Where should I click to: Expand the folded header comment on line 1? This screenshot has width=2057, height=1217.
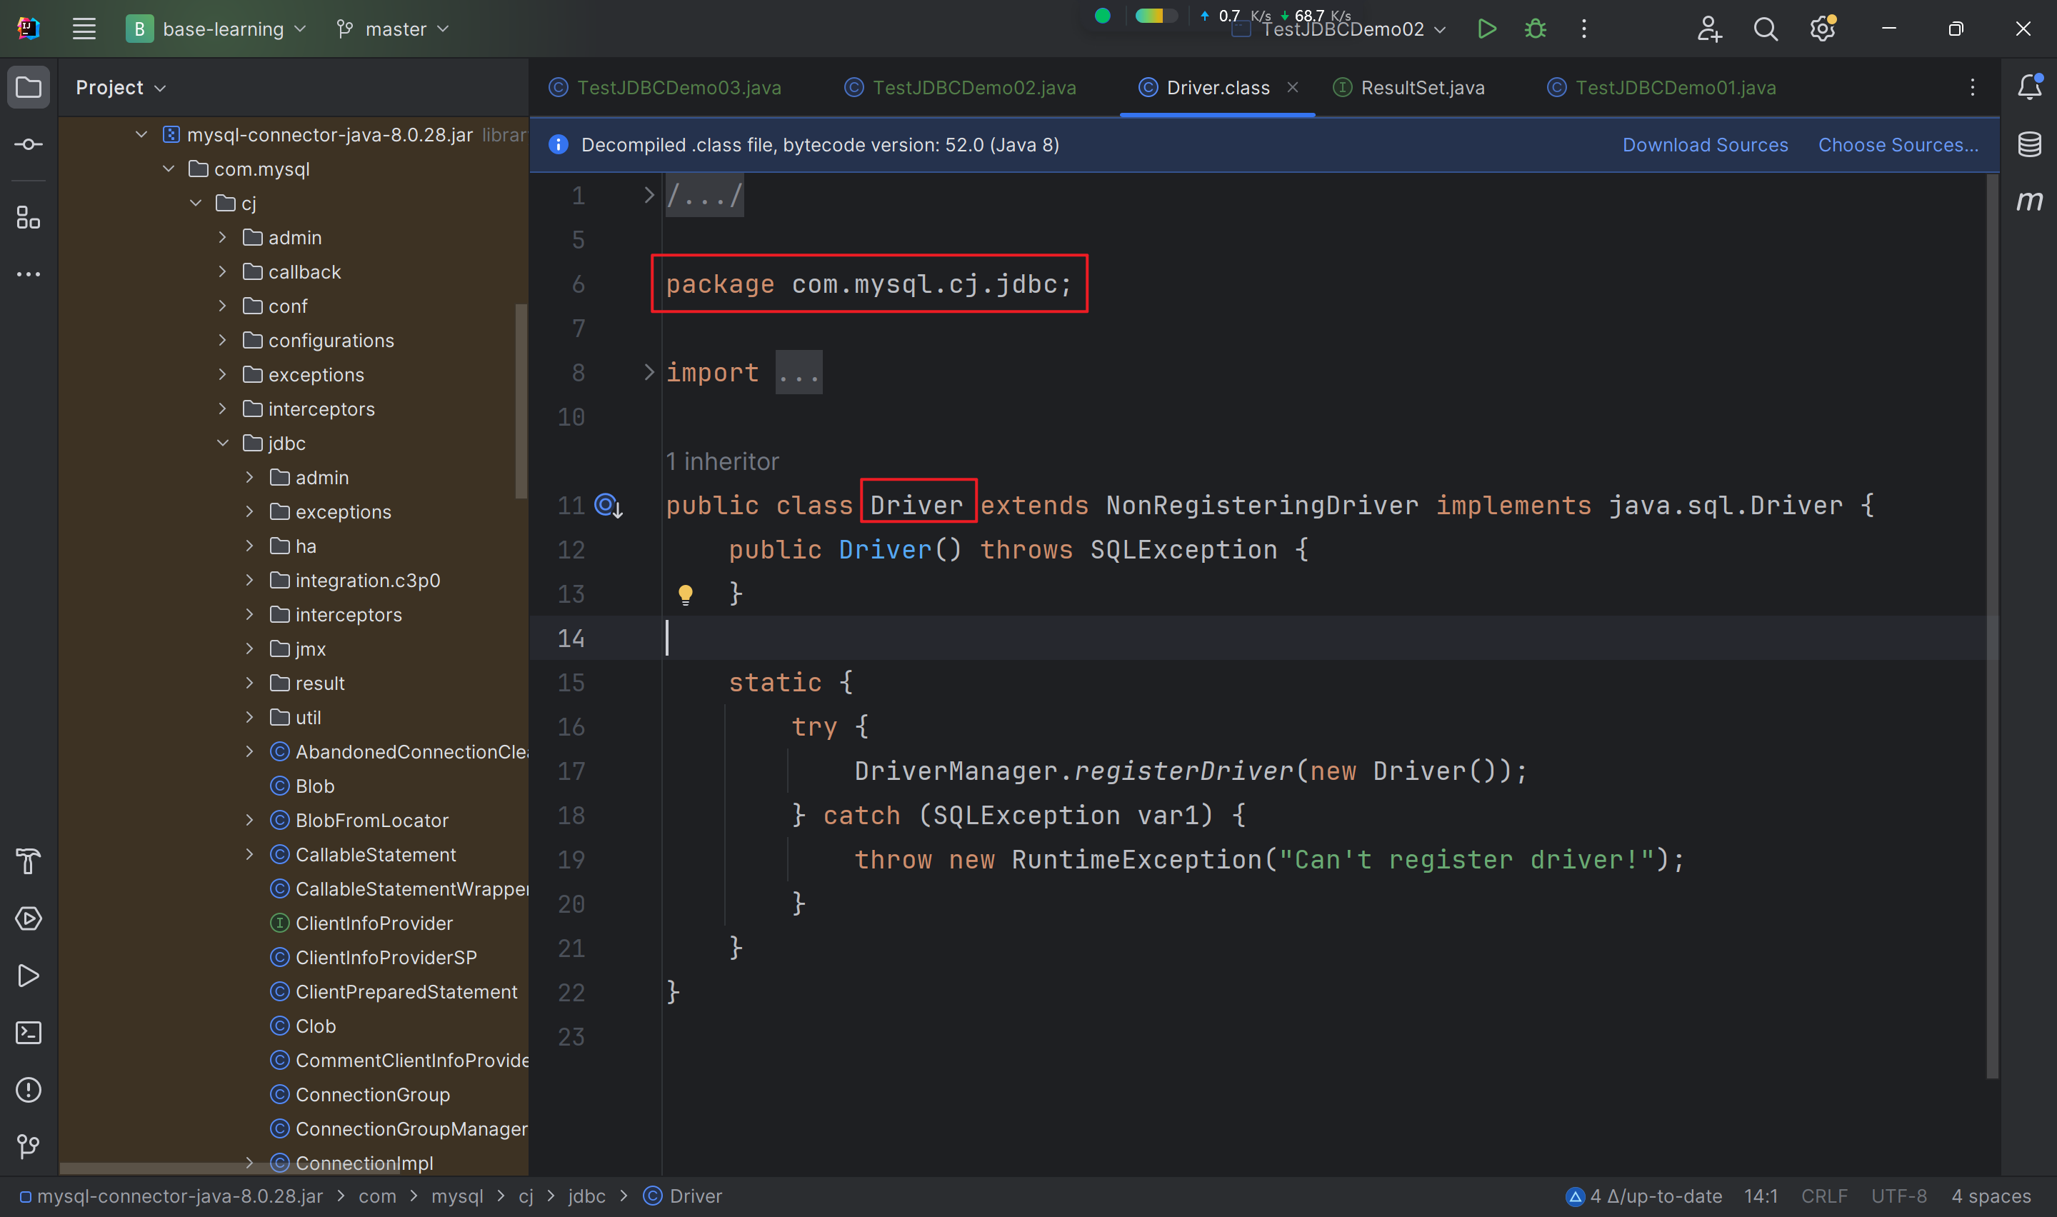(649, 195)
